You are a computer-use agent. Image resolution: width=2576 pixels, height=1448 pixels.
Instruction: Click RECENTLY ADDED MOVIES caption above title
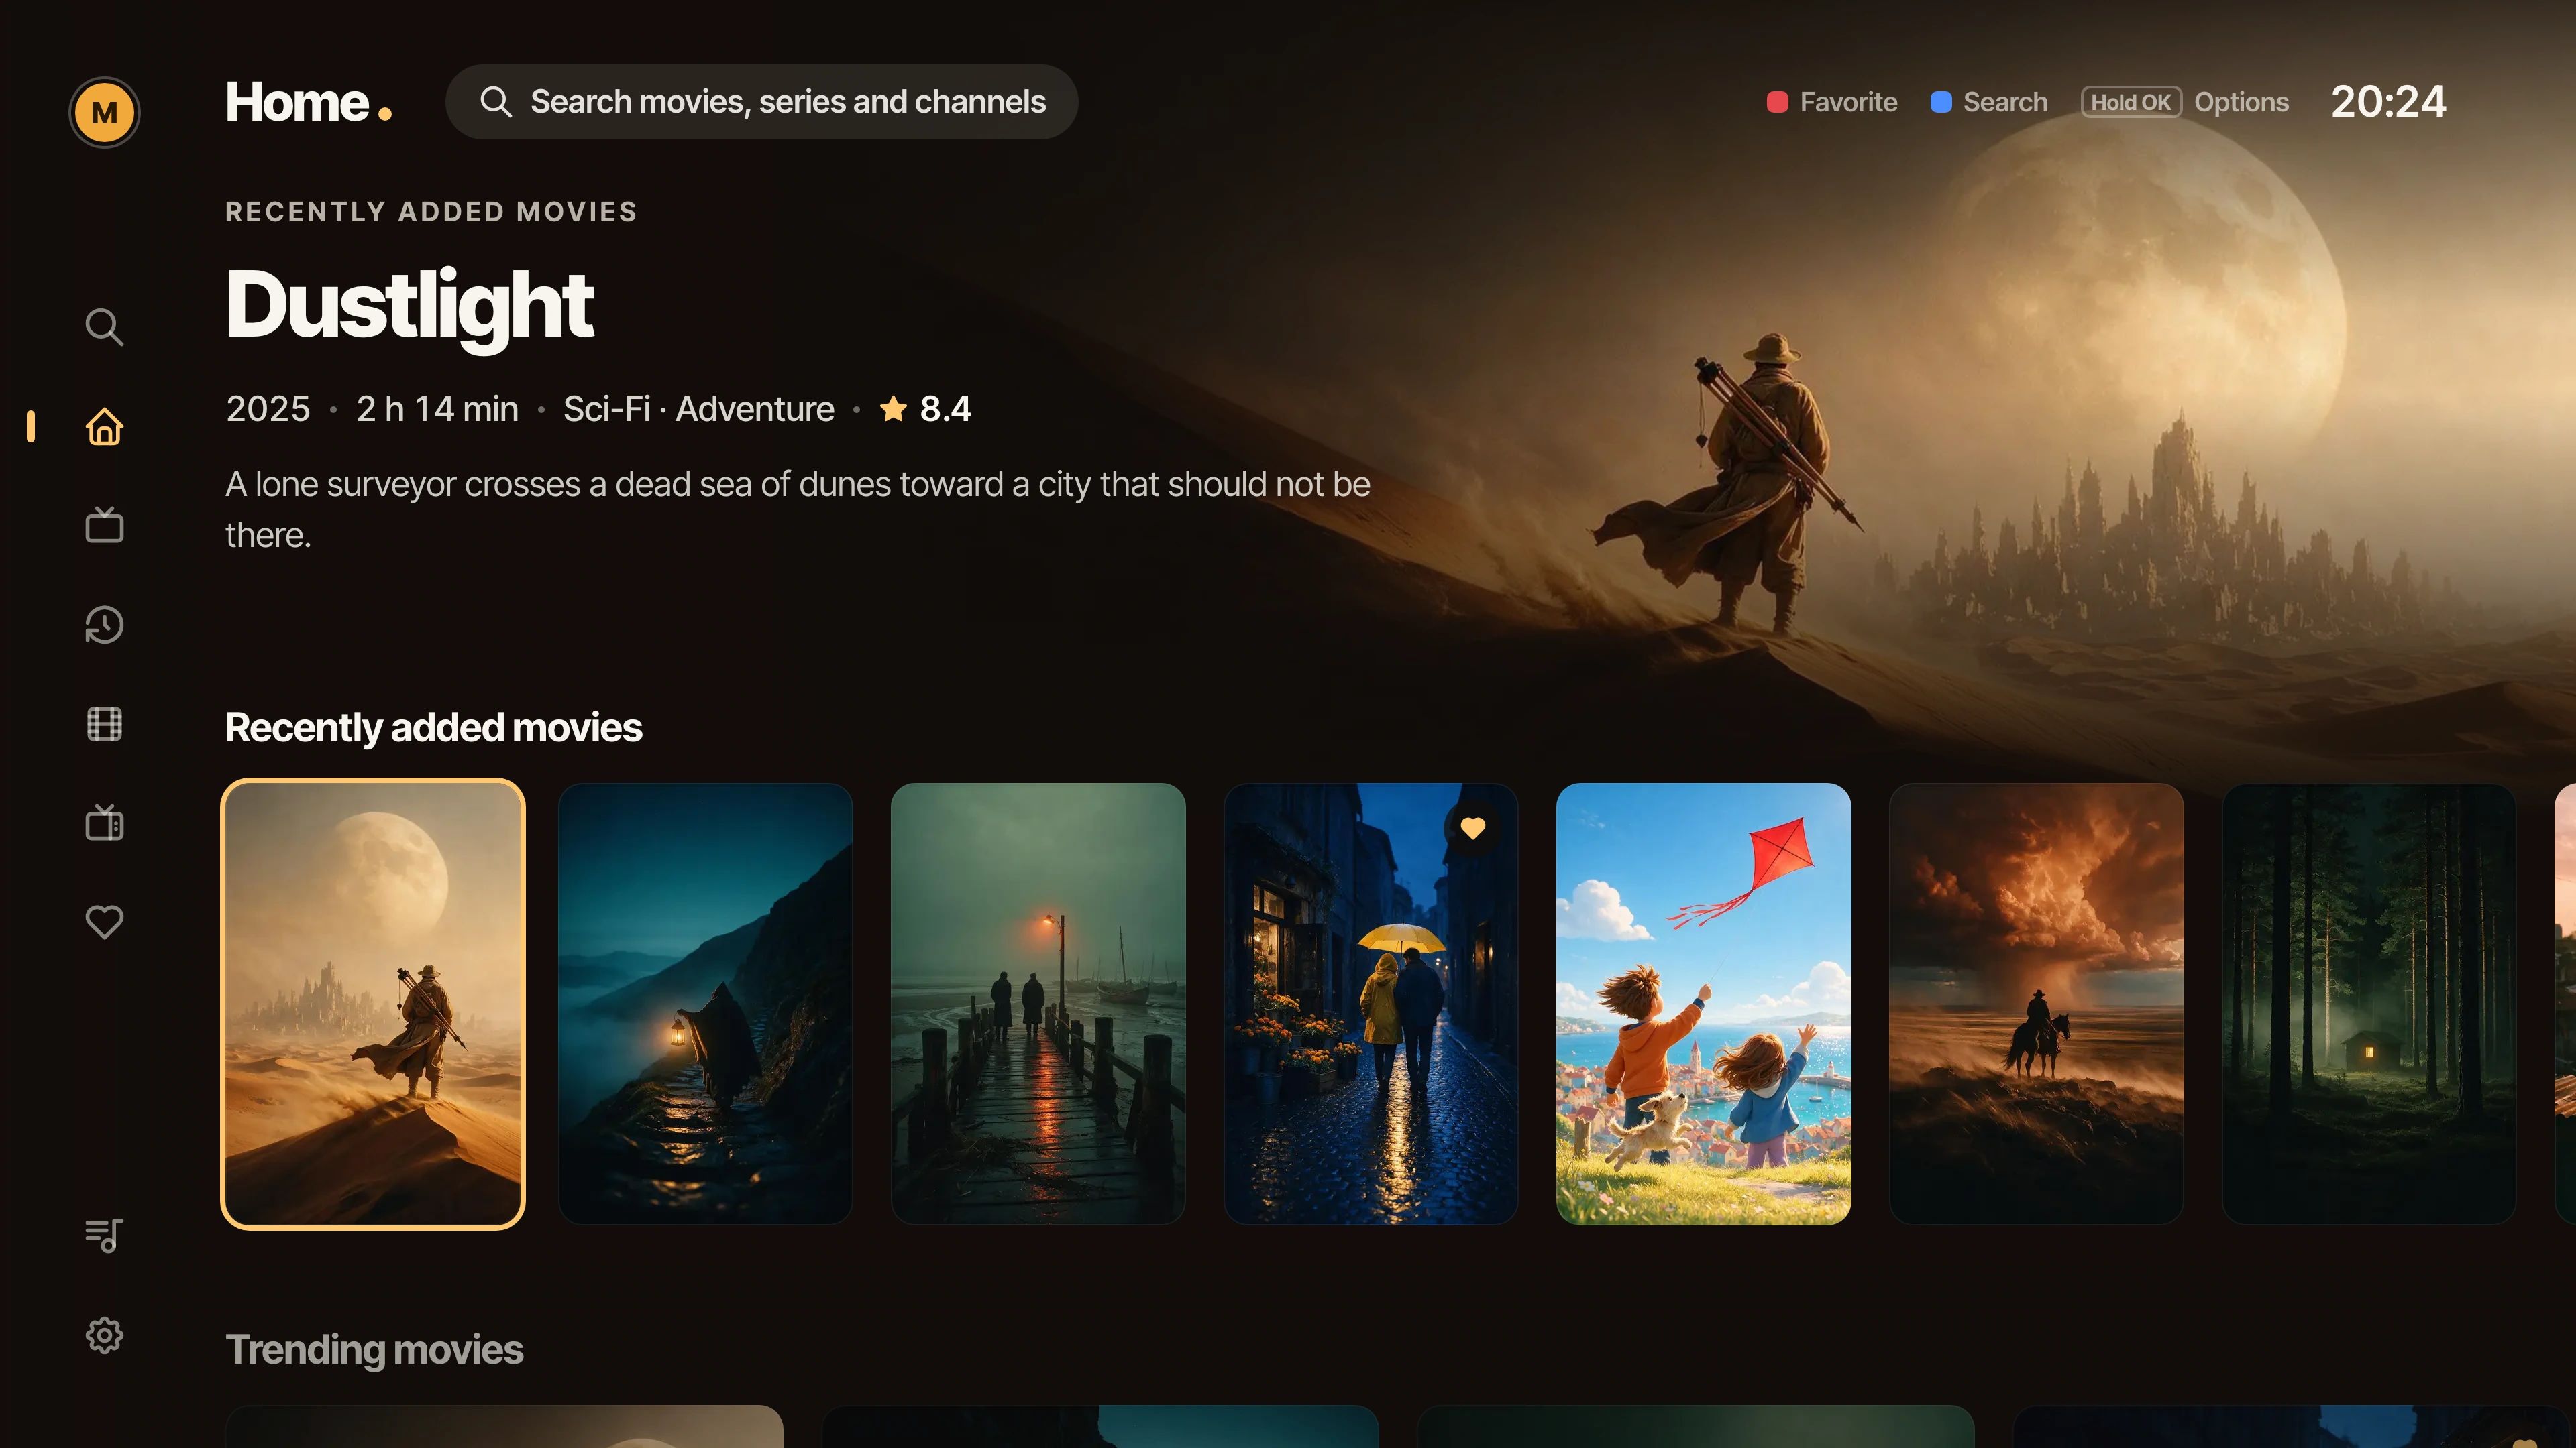click(431, 212)
